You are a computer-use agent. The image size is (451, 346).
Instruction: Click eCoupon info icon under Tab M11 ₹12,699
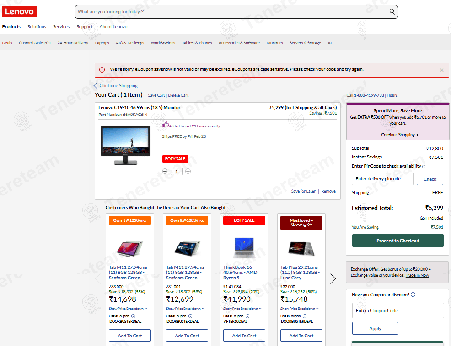point(190,316)
